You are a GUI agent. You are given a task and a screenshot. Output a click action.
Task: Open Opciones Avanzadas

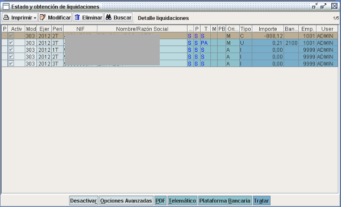(x=126, y=201)
